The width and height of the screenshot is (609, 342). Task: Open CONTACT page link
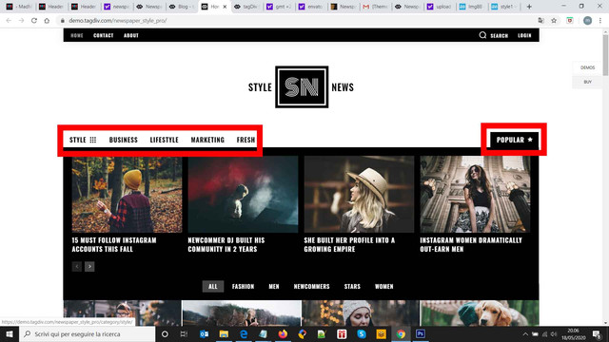point(104,35)
